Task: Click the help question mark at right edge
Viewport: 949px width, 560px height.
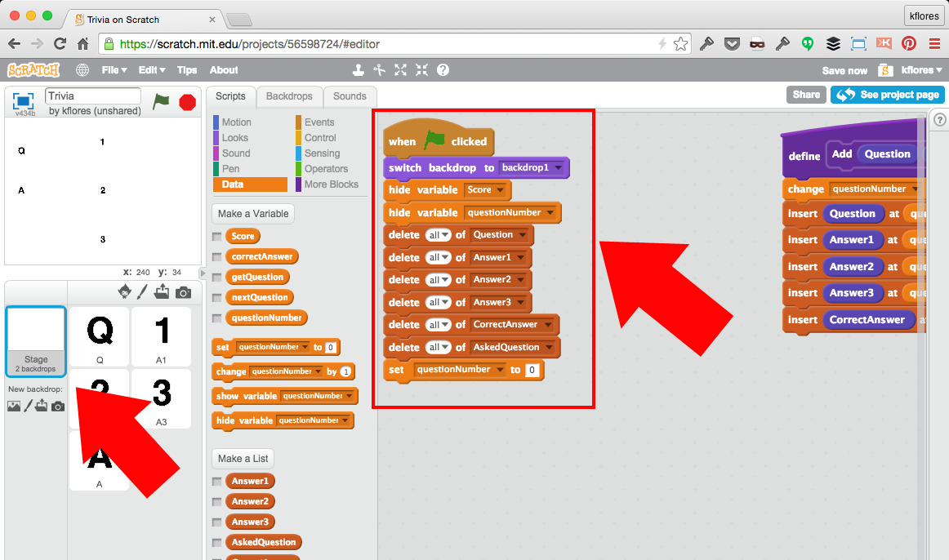Action: (x=939, y=120)
